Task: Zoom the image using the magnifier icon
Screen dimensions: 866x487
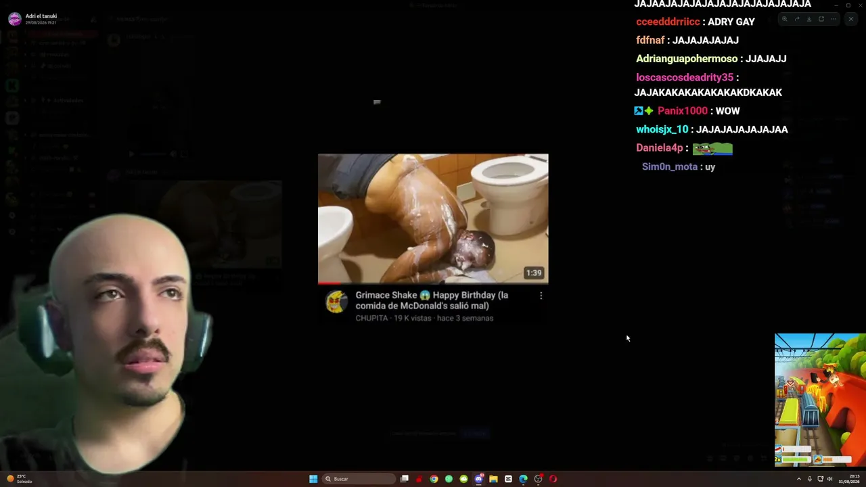Action: point(784,19)
